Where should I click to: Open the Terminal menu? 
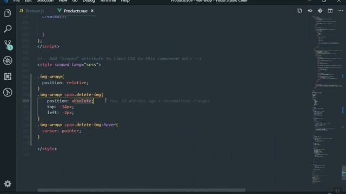(x=108, y=1)
